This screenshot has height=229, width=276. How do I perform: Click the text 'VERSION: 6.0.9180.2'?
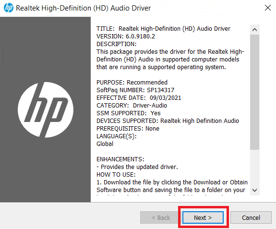coord(126,36)
